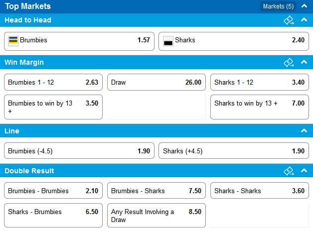Viewport: 313px width, 231px height.
Task: Choose Any Result Involving a Draw
Action: click(156, 215)
